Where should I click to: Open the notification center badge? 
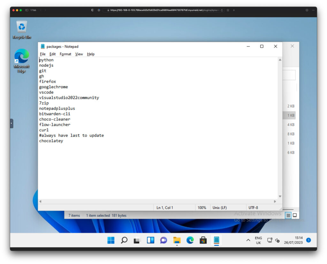pos(308,240)
